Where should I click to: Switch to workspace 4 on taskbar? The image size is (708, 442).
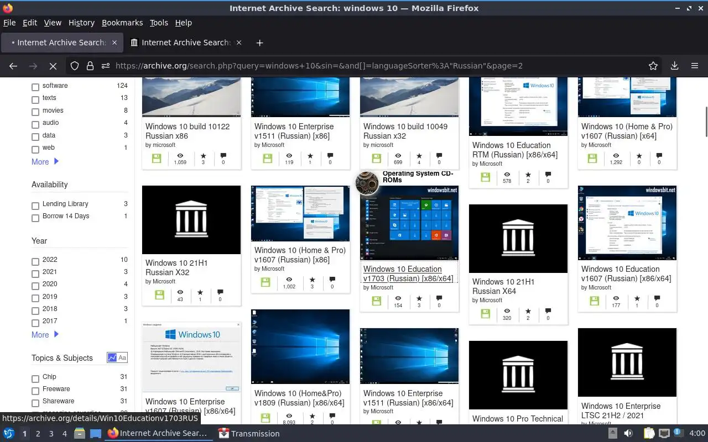pos(64,434)
